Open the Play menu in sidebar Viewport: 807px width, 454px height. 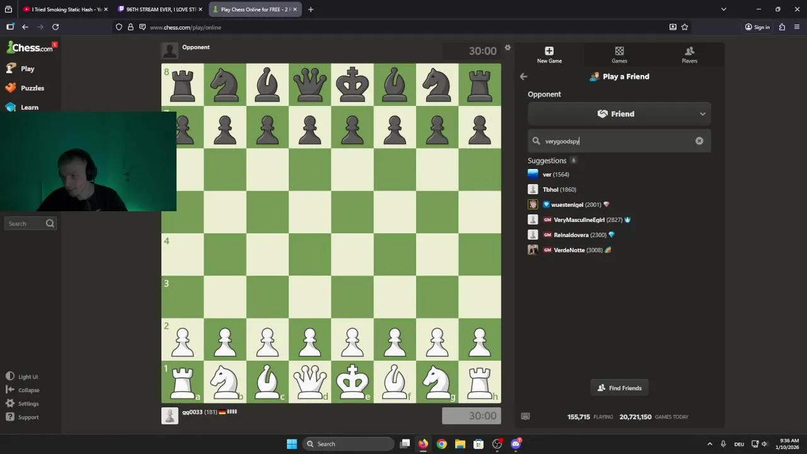tap(20, 68)
